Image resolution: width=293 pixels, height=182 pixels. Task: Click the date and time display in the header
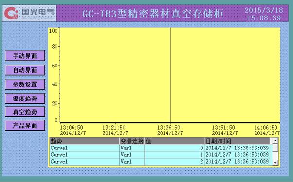pyautogui.click(x=264, y=14)
